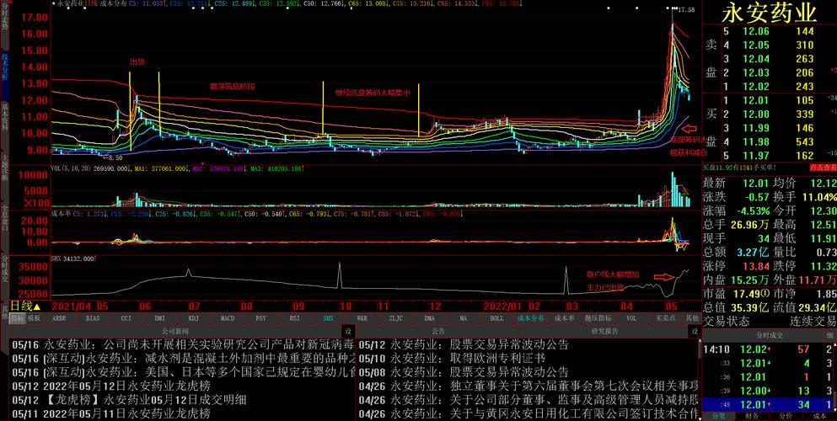
Task: Click the 2021/04 date on time axis
Action: pos(72,306)
